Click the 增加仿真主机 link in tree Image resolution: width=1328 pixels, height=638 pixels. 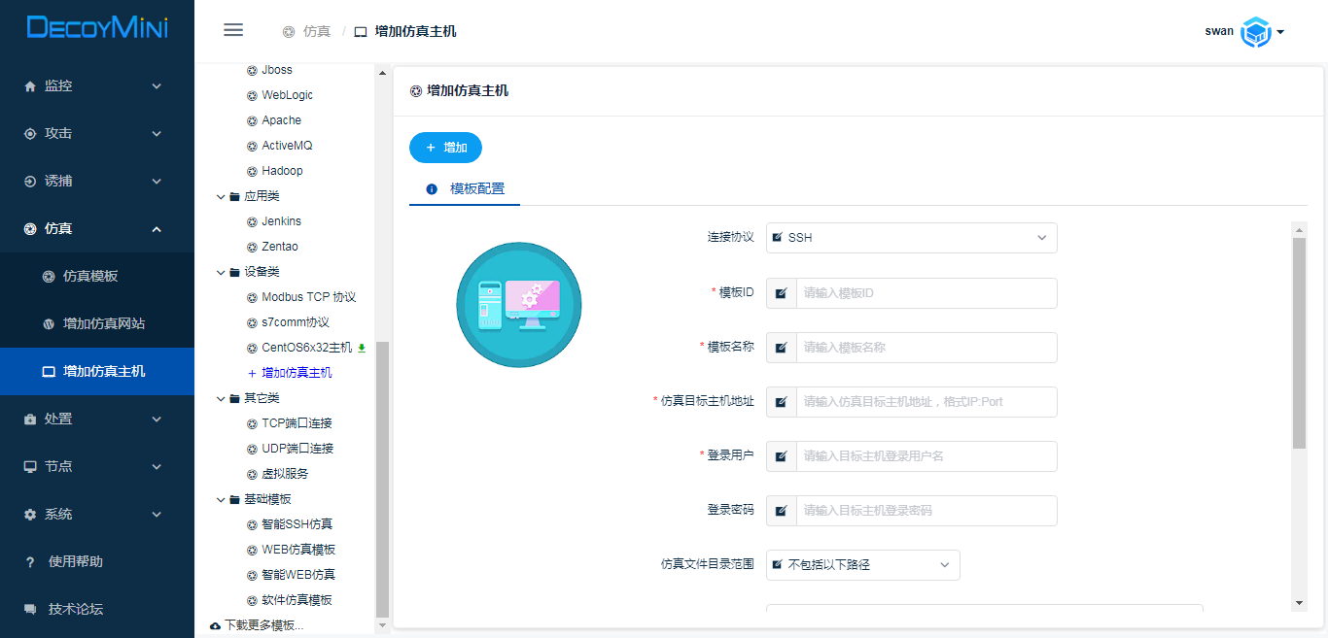coord(296,373)
